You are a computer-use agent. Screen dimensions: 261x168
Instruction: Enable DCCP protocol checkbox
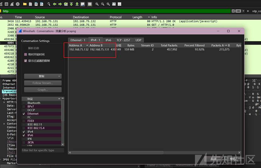pos(24,110)
